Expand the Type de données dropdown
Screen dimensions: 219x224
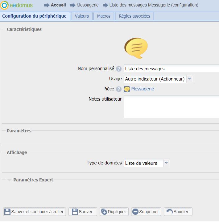click(166, 163)
